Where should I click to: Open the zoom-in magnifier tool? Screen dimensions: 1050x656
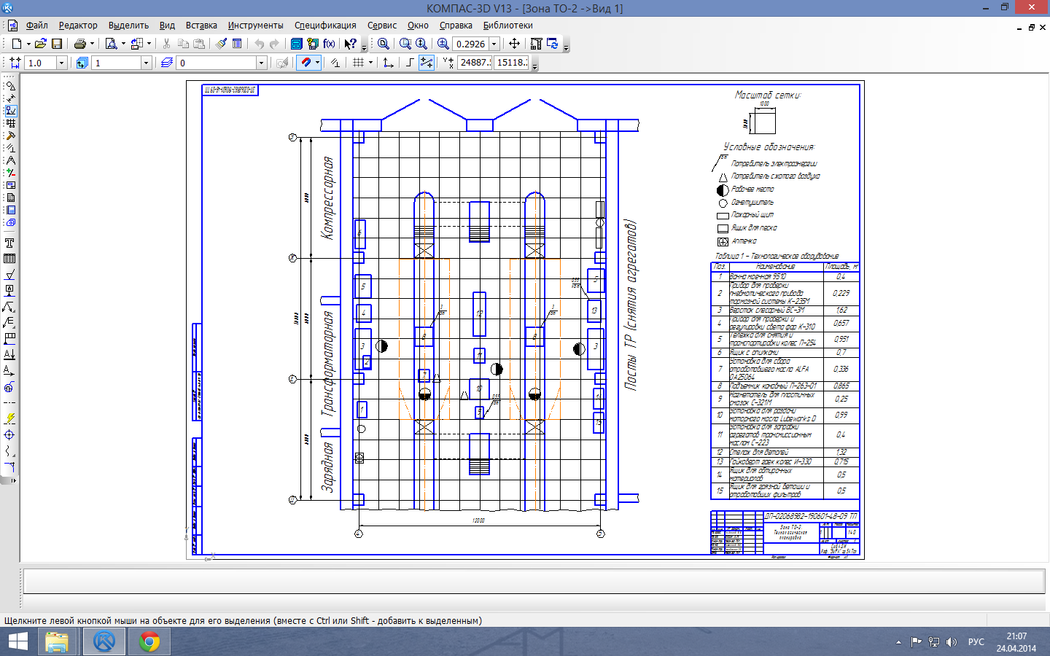pos(443,44)
